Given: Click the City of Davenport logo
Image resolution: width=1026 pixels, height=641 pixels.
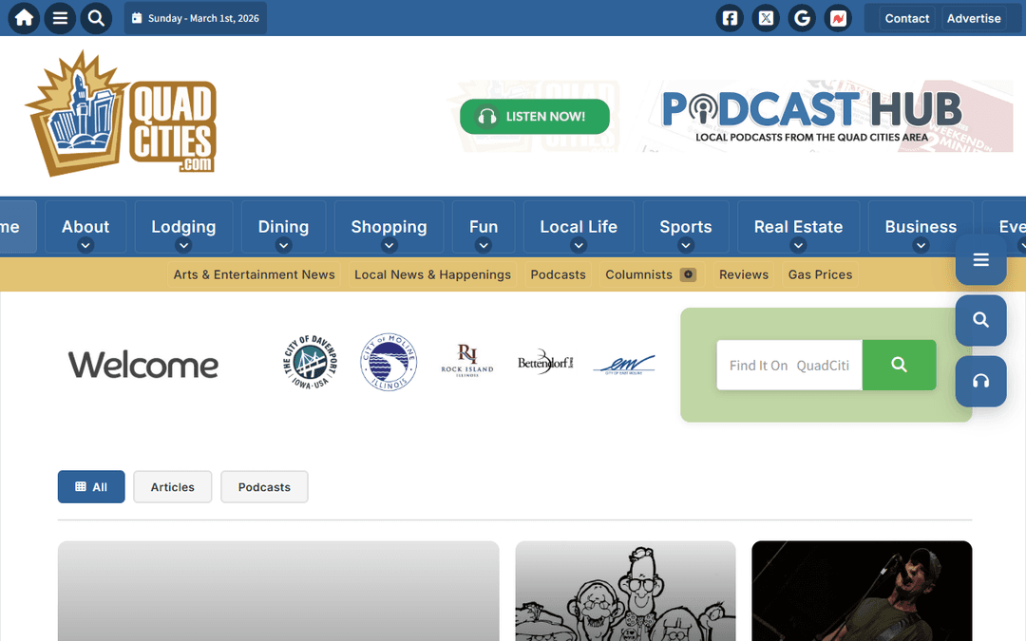Looking at the screenshot, I should pos(310,363).
